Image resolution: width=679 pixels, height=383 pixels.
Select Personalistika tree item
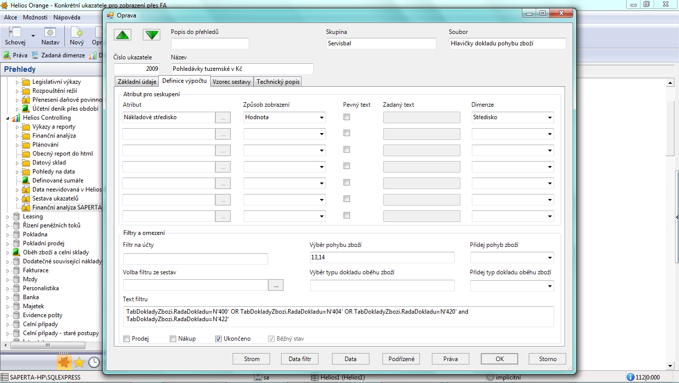point(41,288)
